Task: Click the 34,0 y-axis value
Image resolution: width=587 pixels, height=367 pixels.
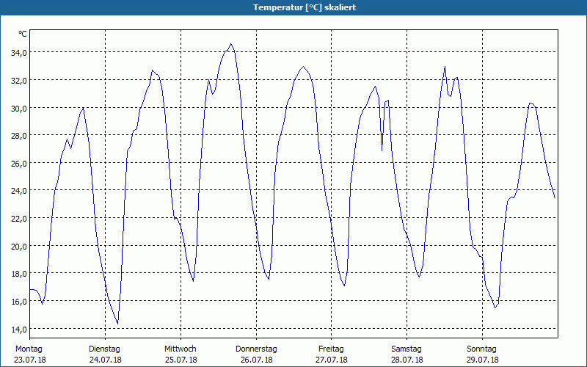Action: [19, 53]
